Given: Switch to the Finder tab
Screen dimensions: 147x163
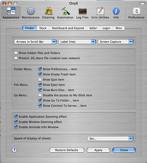Looking at the screenshot, I should click(30, 28).
